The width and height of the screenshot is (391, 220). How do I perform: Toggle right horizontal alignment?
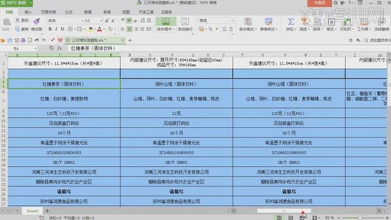click(x=136, y=29)
